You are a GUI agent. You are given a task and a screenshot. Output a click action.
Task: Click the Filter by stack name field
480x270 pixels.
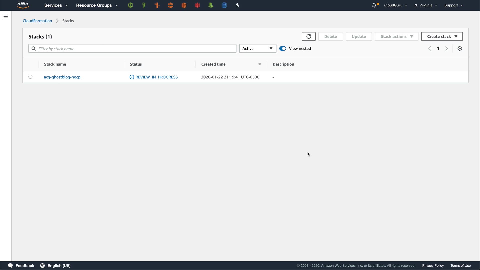click(x=135, y=48)
